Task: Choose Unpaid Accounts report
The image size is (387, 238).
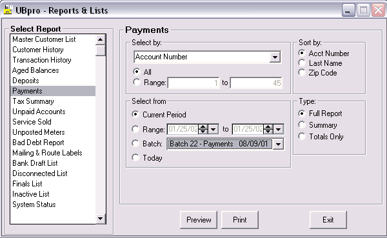Action: pyautogui.click(x=53, y=112)
